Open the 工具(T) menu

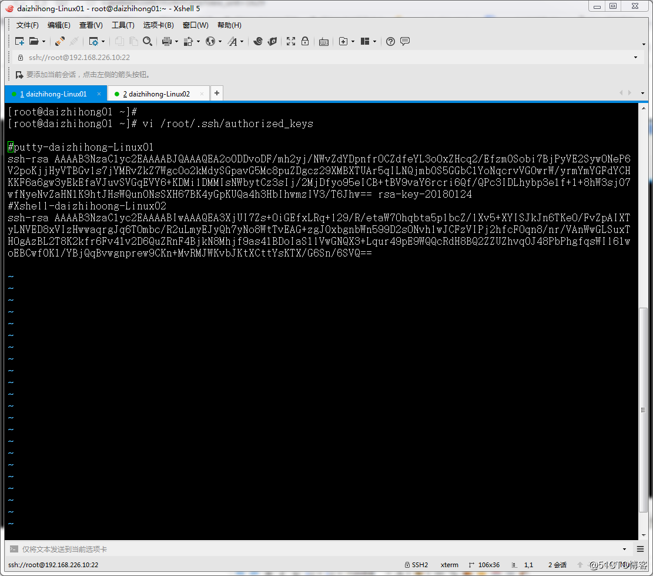[x=123, y=25]
